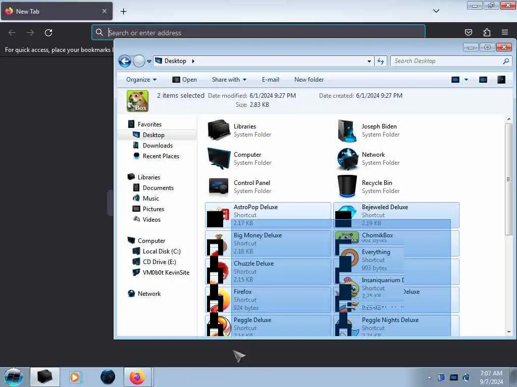Open Pictures library in navigation pane
517x387 pixels.
153,209
